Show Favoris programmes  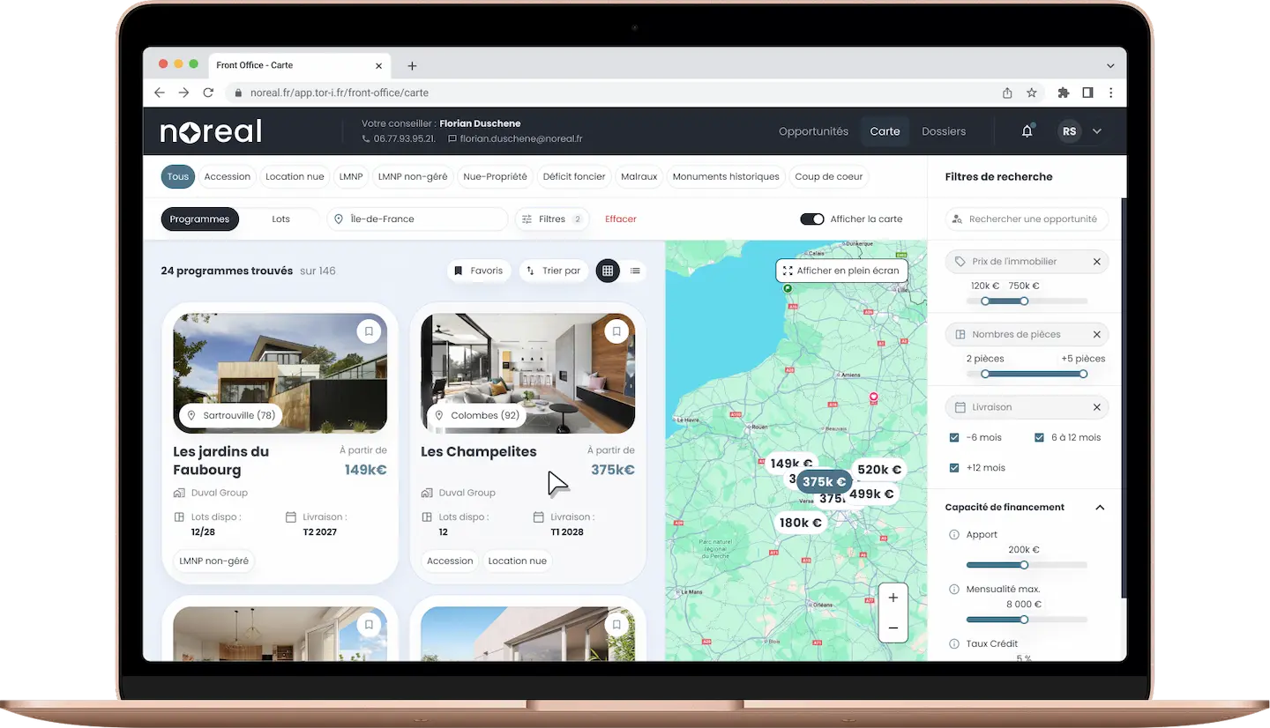point(479,271)
